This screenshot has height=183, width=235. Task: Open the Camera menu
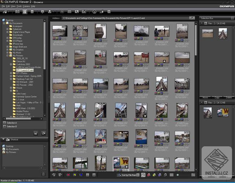tap(26, 6)
